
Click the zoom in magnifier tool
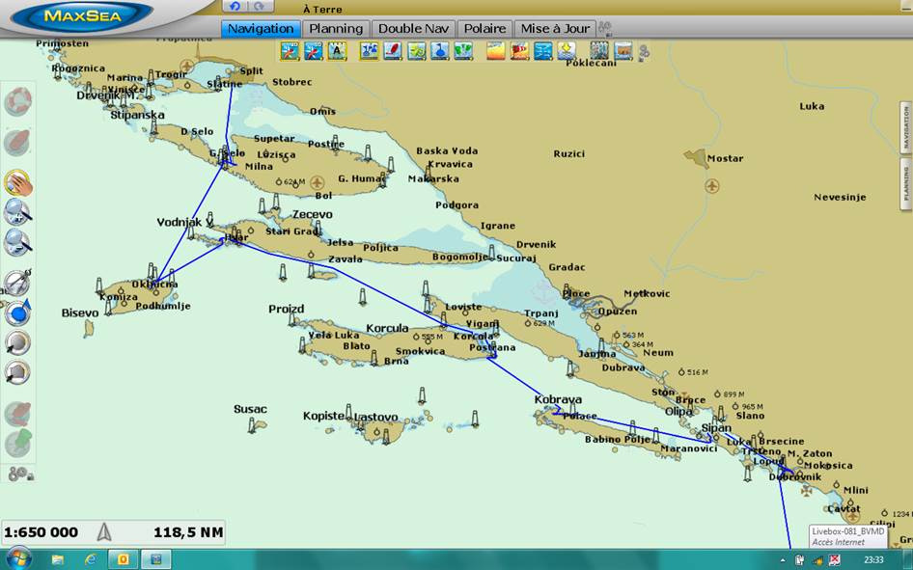click(x=17, y=212)
